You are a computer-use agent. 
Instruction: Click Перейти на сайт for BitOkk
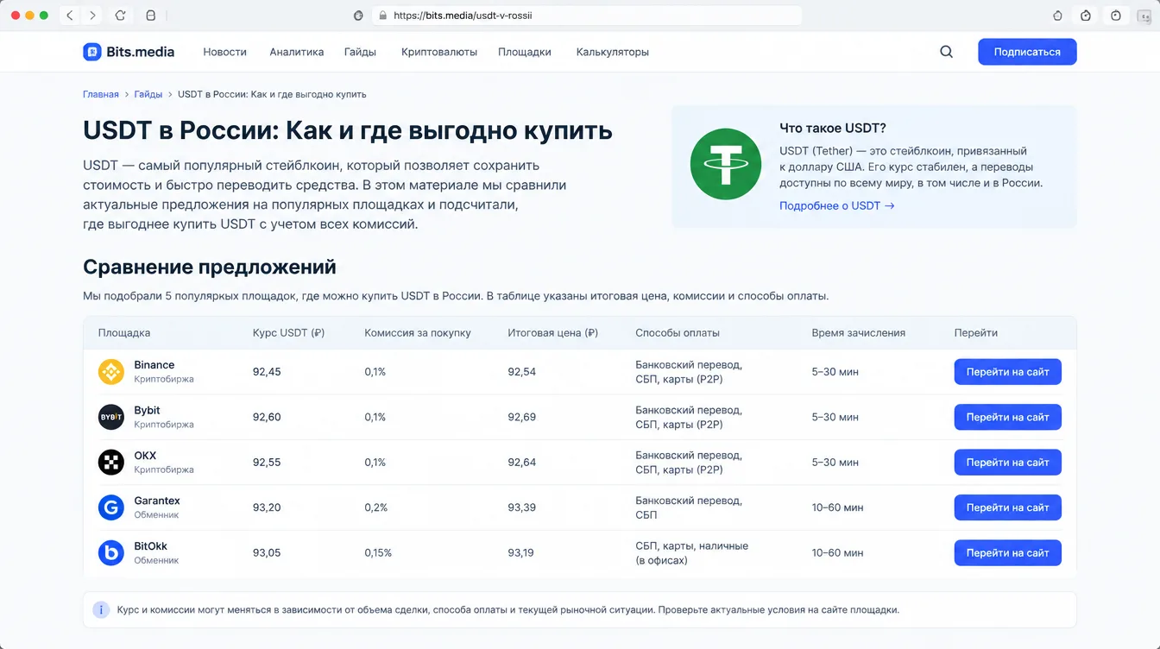[1007, 553]
